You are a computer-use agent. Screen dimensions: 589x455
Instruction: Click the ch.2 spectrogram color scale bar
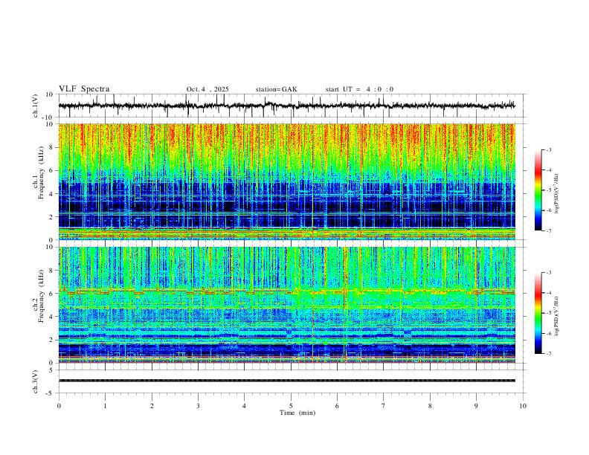[538, 313]
